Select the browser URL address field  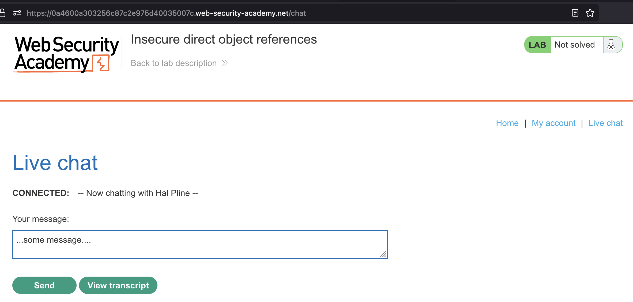click(x=166, y=13)
